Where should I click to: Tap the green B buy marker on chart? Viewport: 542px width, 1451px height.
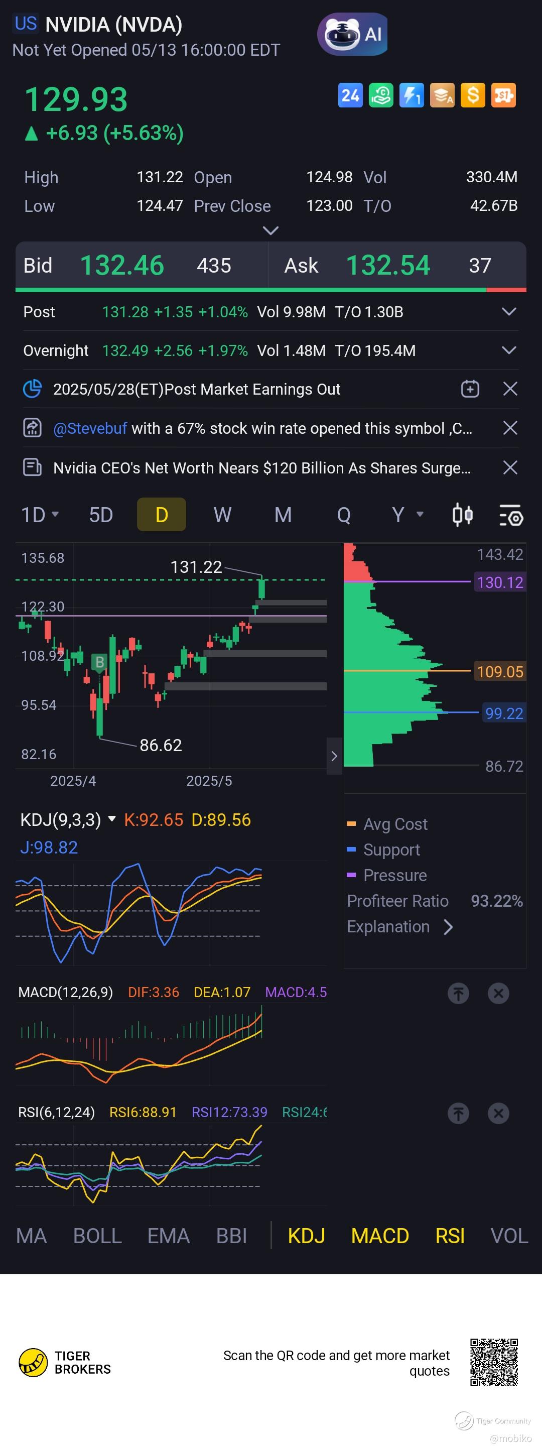click(100, 662)
